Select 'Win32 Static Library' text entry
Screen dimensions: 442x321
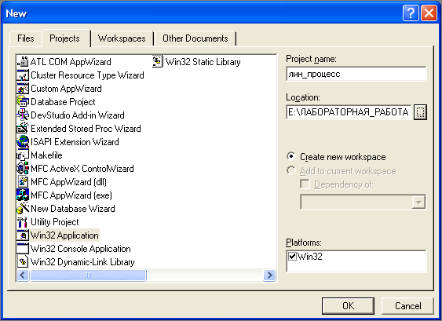(x=203, y=62)
